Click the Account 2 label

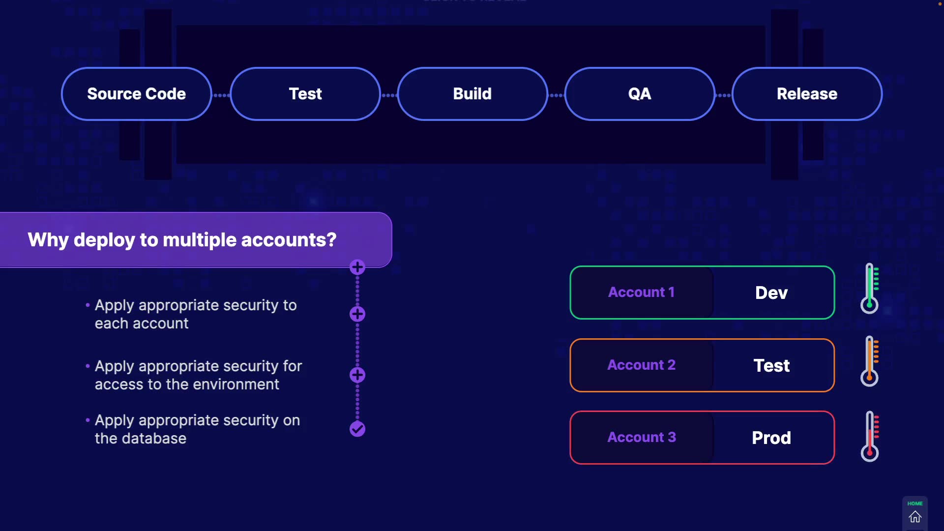tap(642, 365)
